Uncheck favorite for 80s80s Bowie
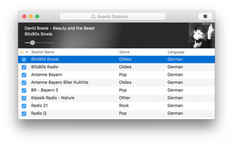 click(24, 60)
